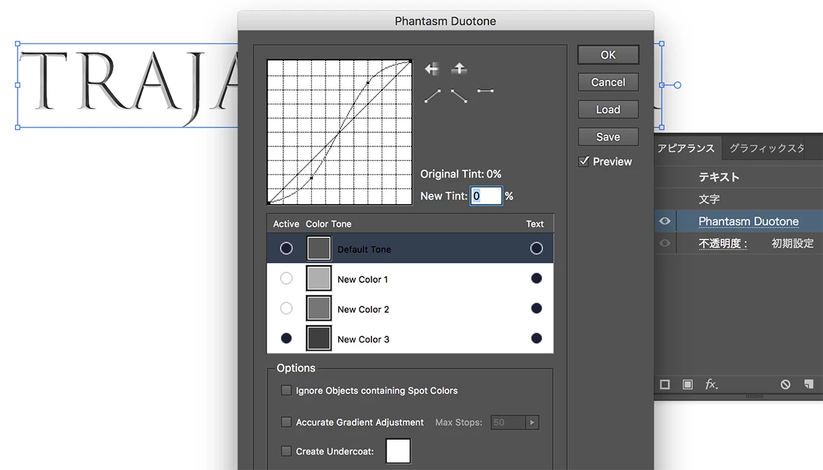Click the 初期設定 opacity value

pos(792,243)
